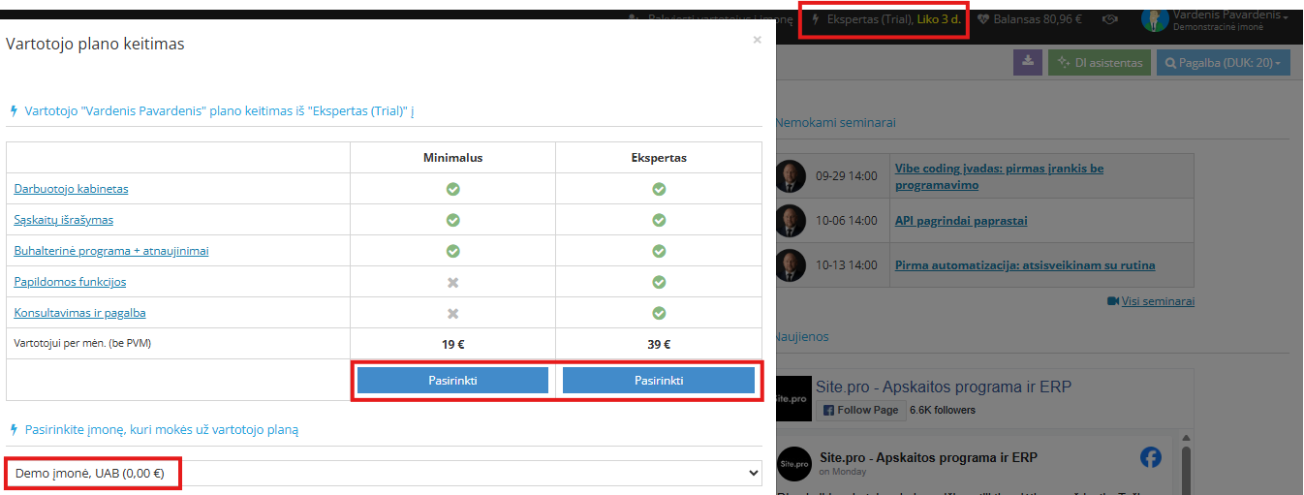The width and height of the screenshot is (1304, 495).
Task: Click the purple download icon button
Action: coord(1027,62)
